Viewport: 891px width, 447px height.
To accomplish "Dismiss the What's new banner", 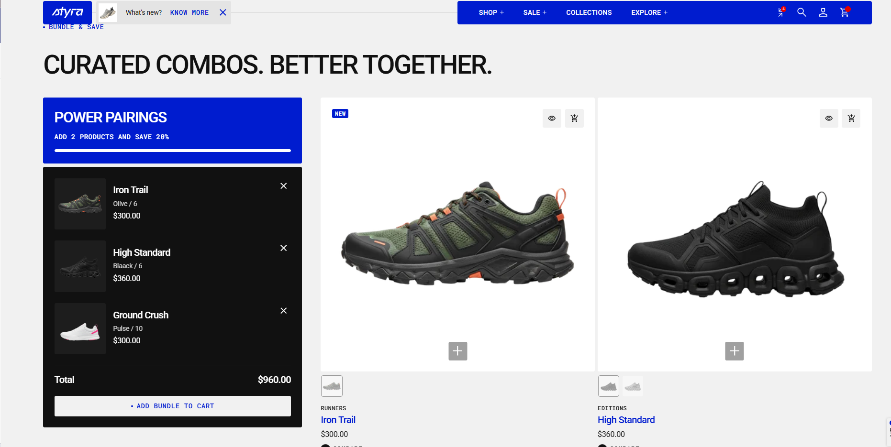I will pyautogui.click(x=223, y=12).
